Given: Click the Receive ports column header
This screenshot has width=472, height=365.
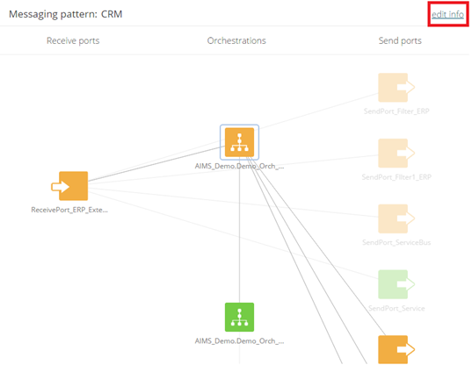Looking at the screenshot, I should tap(73, 40).
